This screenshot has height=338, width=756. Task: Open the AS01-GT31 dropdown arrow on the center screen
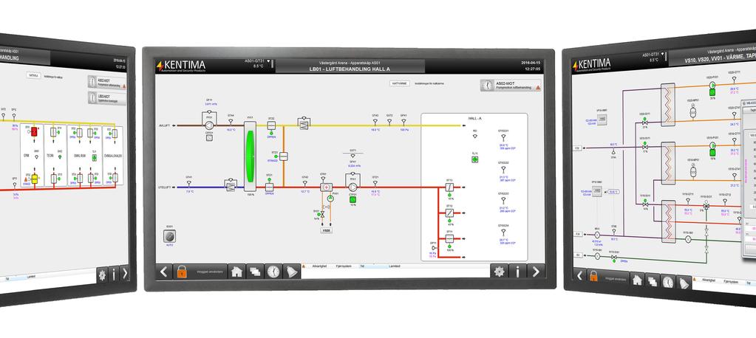[x=268, y=62]
